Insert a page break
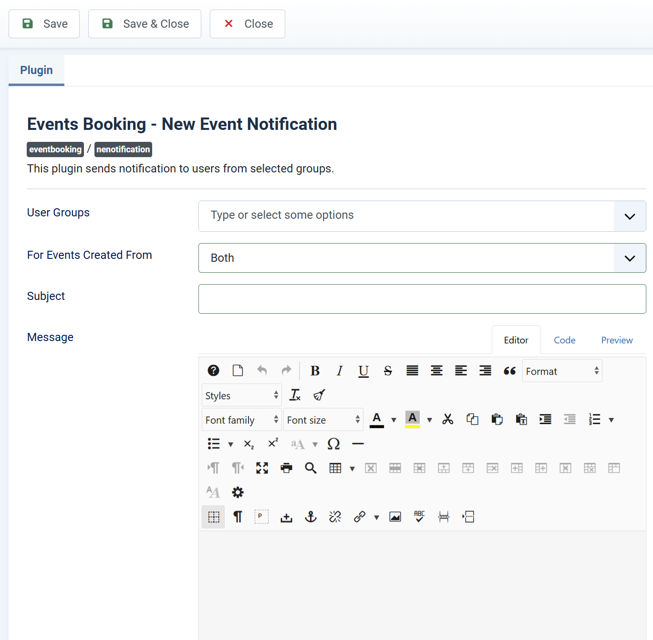This screenshot has height=640, width=653. (x=444, y=517)
